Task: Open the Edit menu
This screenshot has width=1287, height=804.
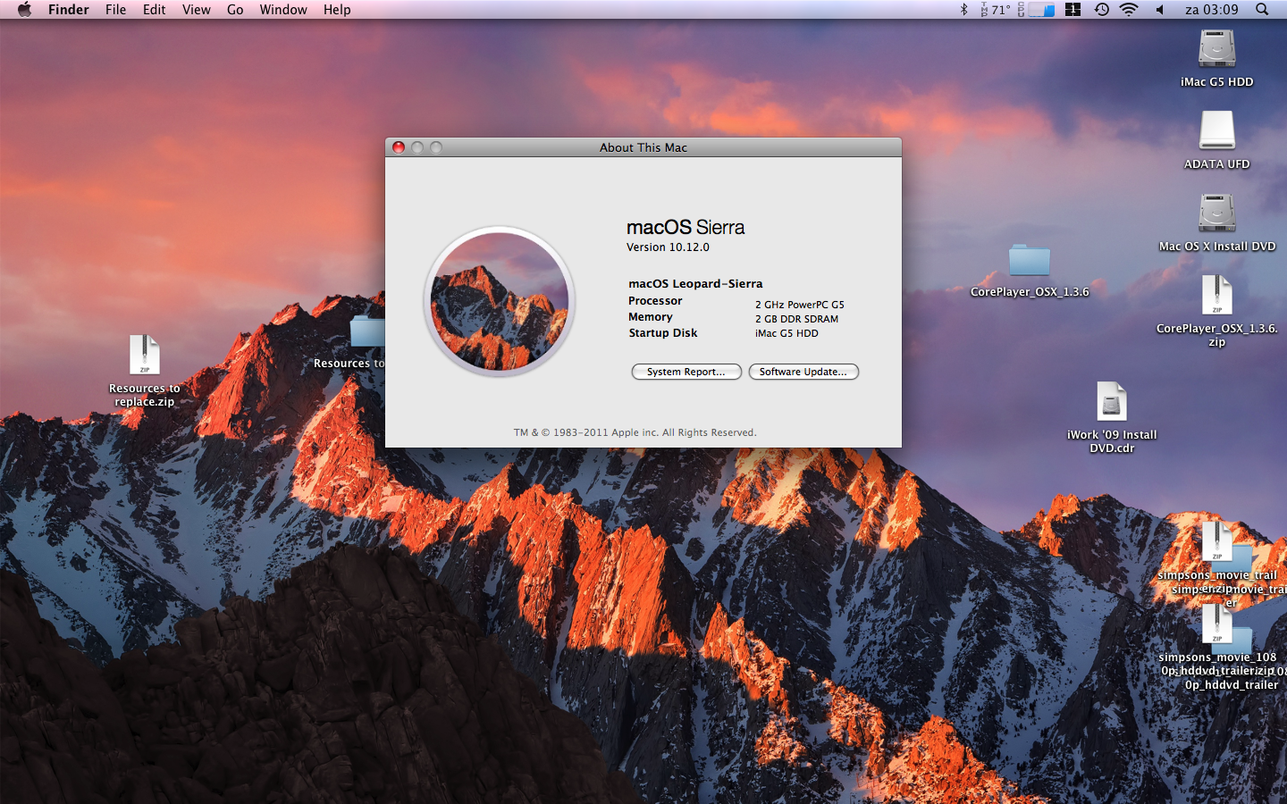Action: tap(154, 9)
